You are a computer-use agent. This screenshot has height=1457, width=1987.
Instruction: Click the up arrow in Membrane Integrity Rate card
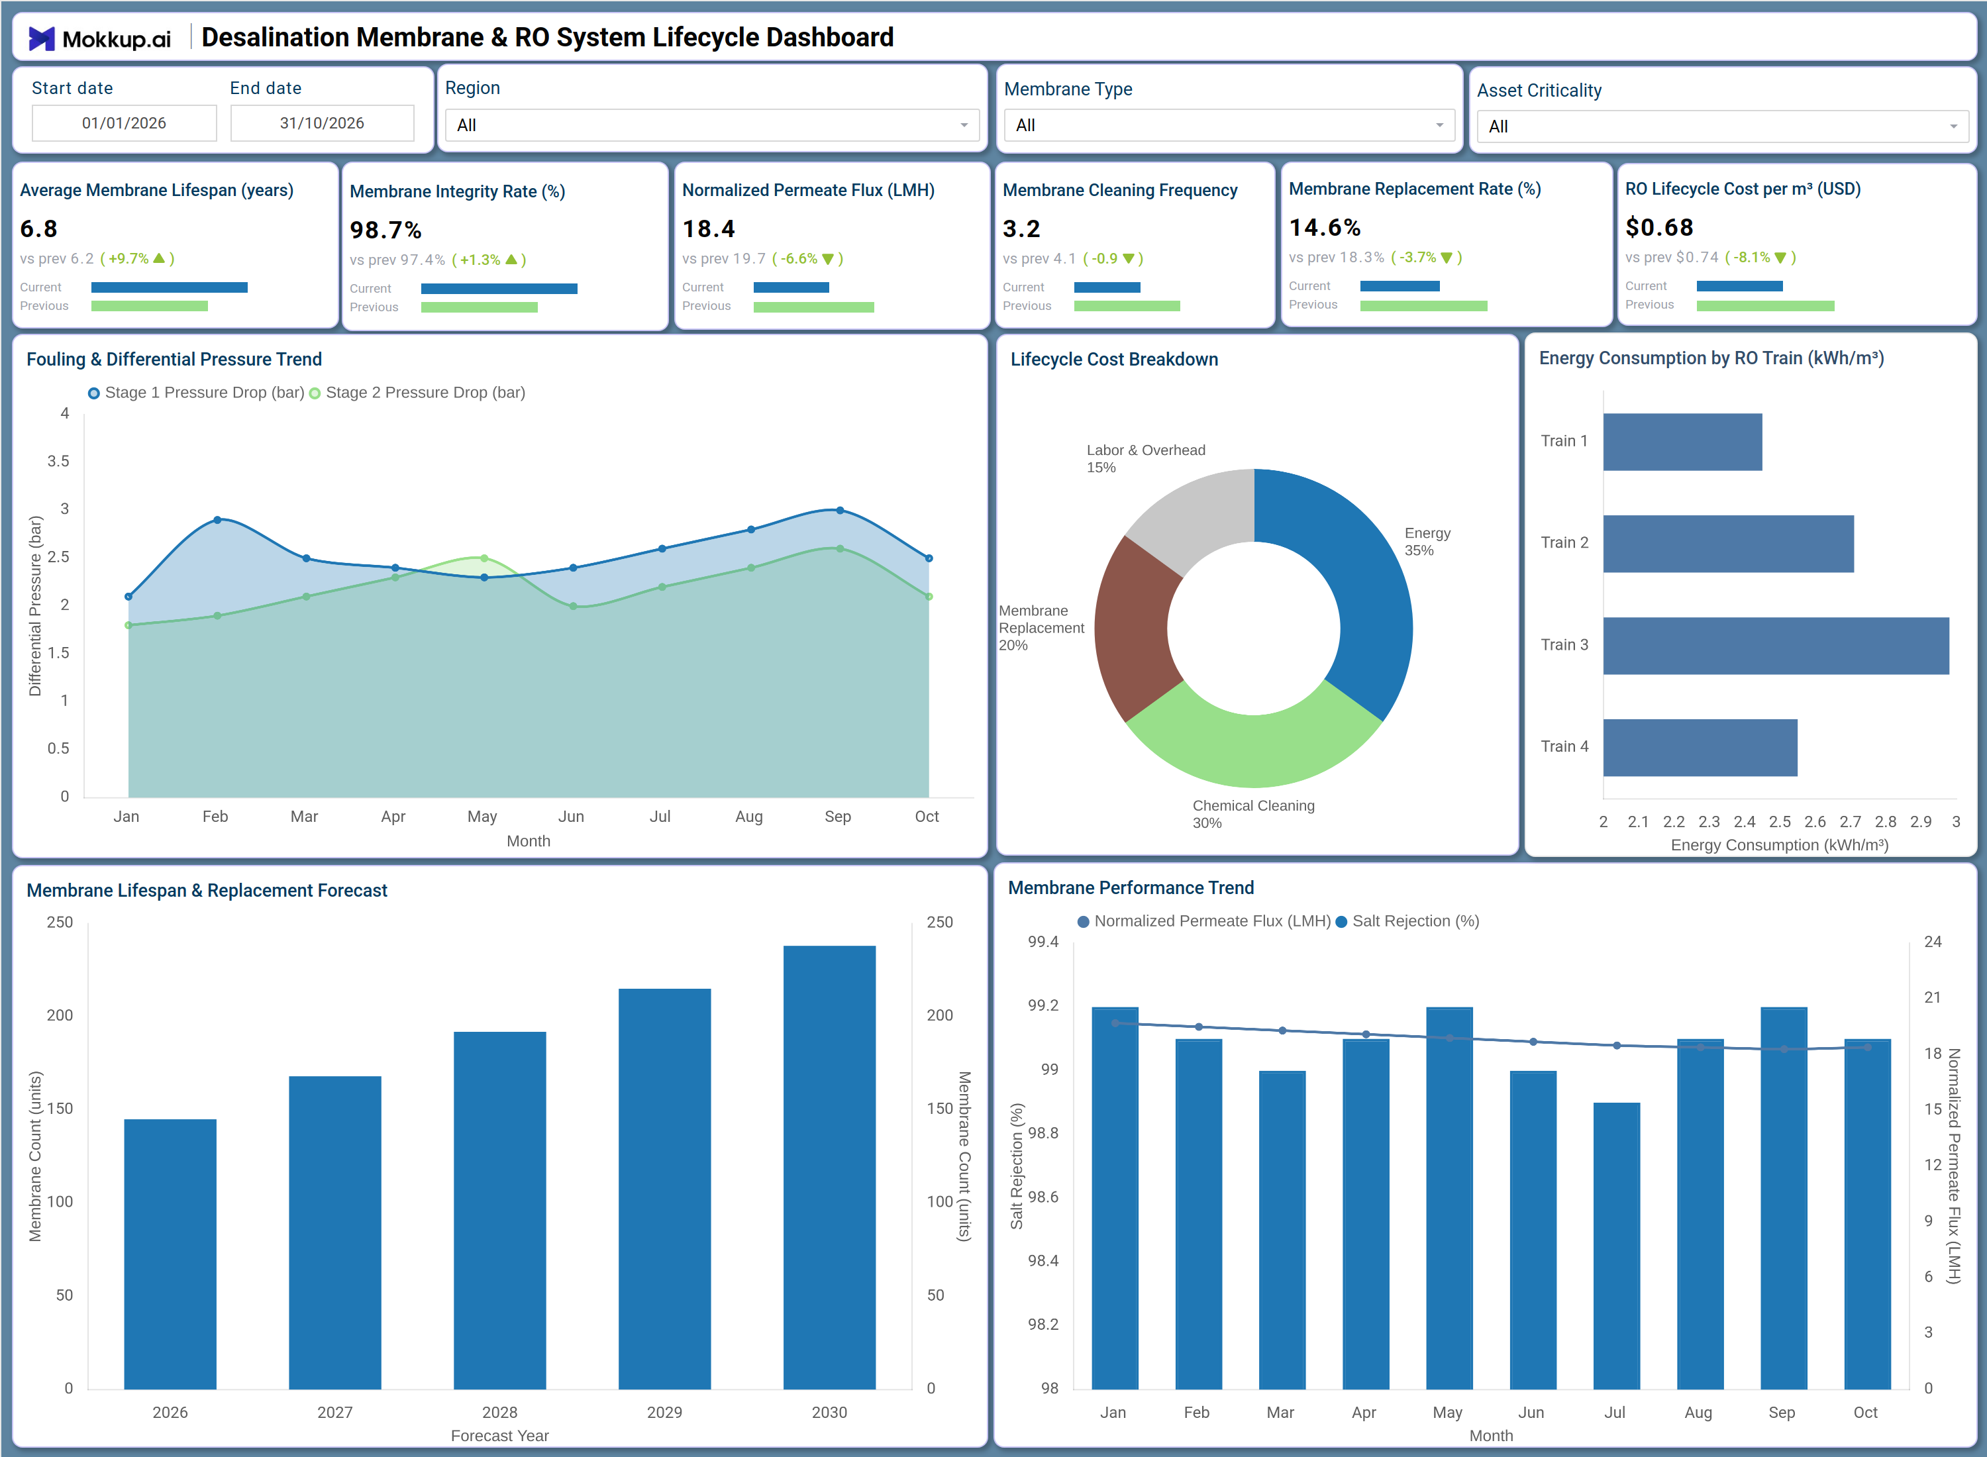[511, 260]
